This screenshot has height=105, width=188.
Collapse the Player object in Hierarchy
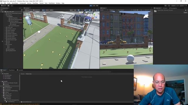click(x=7, y=16)
